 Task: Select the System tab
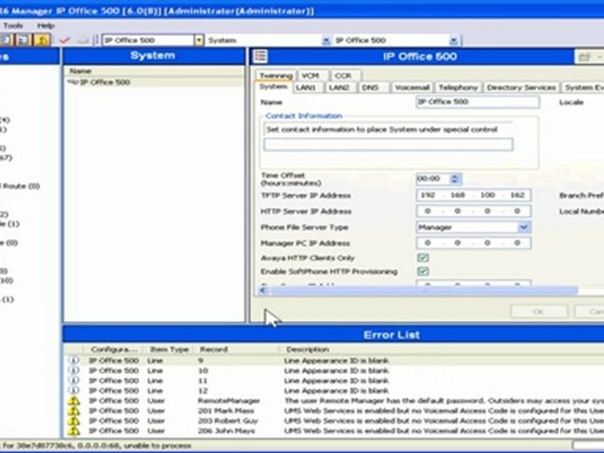(273, 87)
